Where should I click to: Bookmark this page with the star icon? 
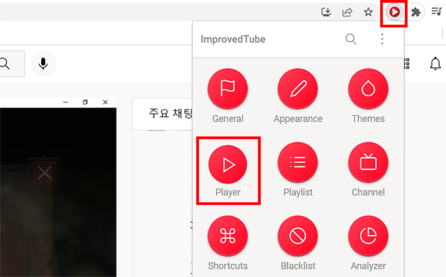368,12
